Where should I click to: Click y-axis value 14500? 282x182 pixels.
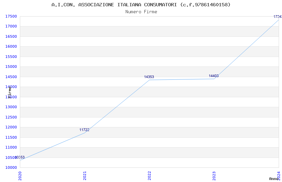tap(11, 77)
